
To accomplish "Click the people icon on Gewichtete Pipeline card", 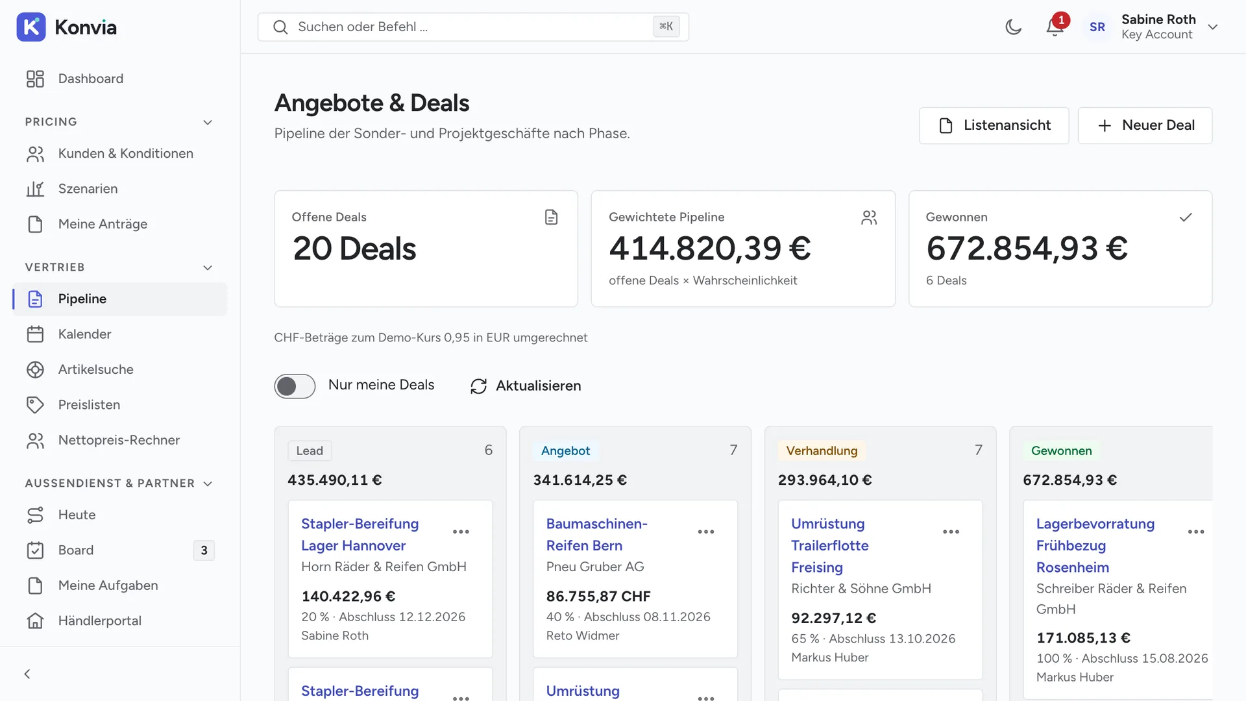I will pos(869,217).
